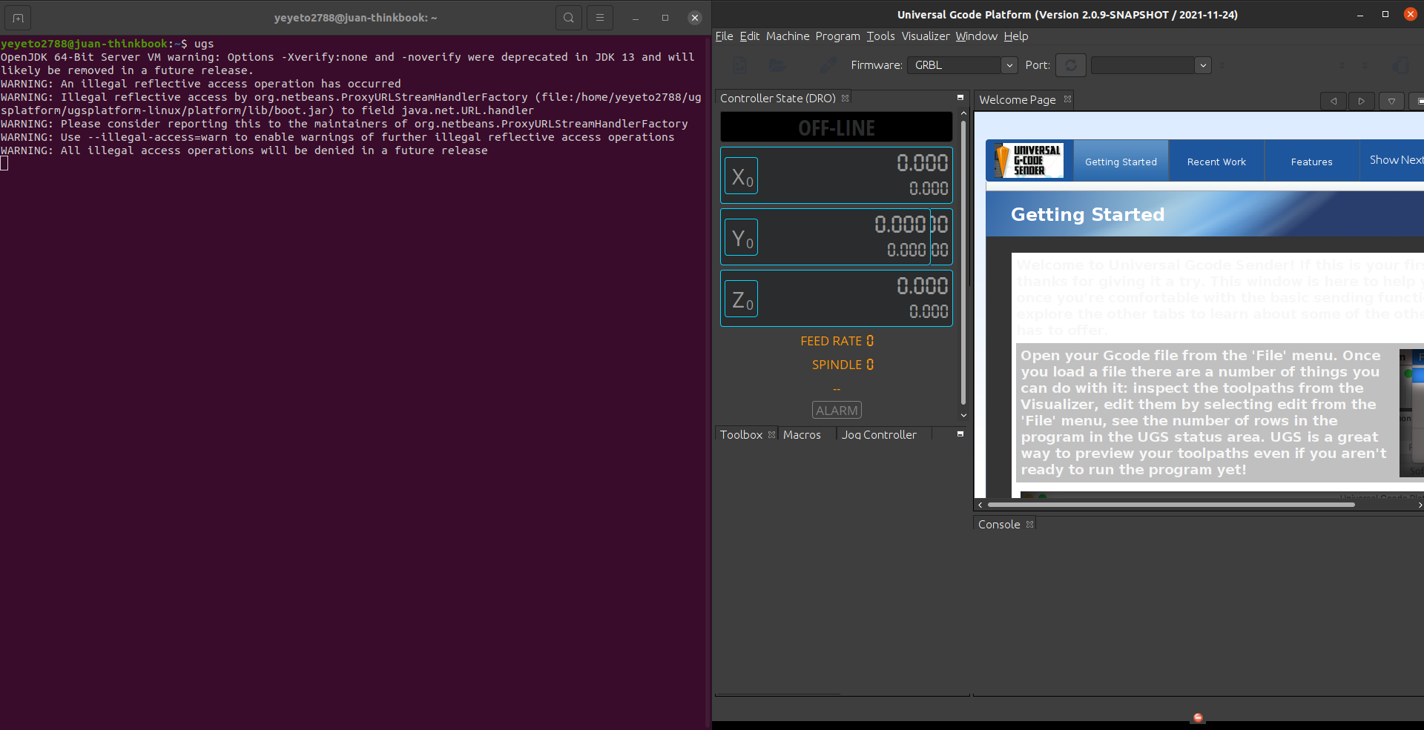Click Welcome Page horizontal scrollbar thumb
Viewport: 1424px width, 730px height.
click(1171, 505)
